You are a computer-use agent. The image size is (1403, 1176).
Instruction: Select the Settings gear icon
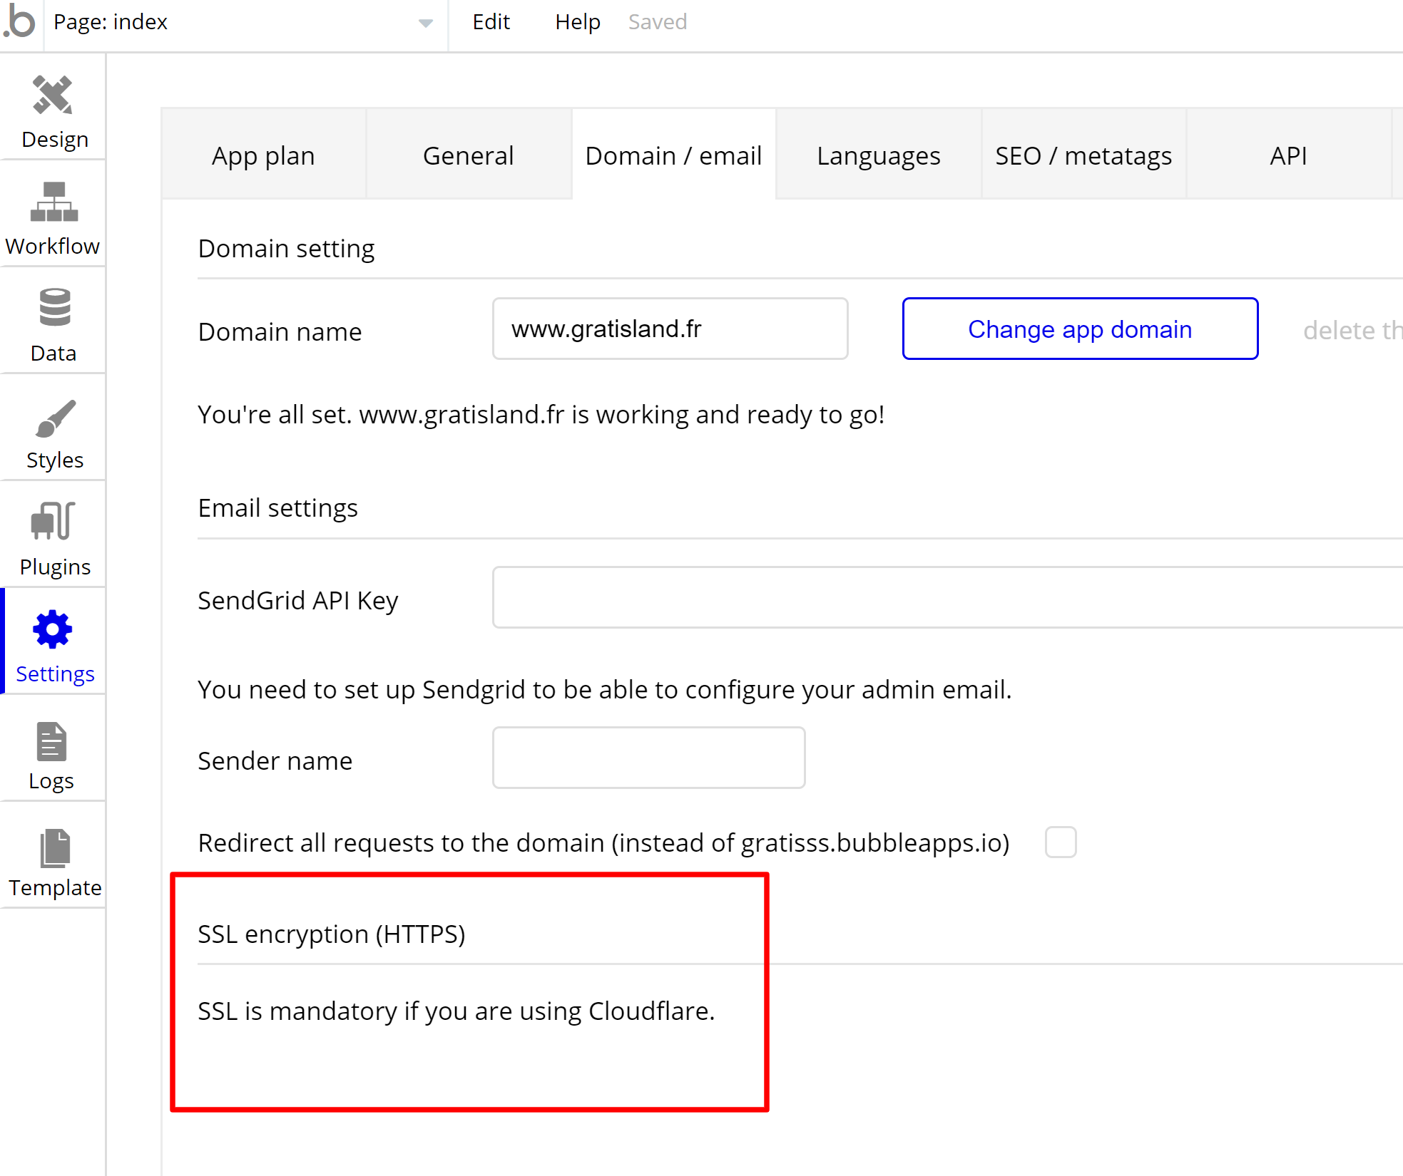[x=53, y=630]
